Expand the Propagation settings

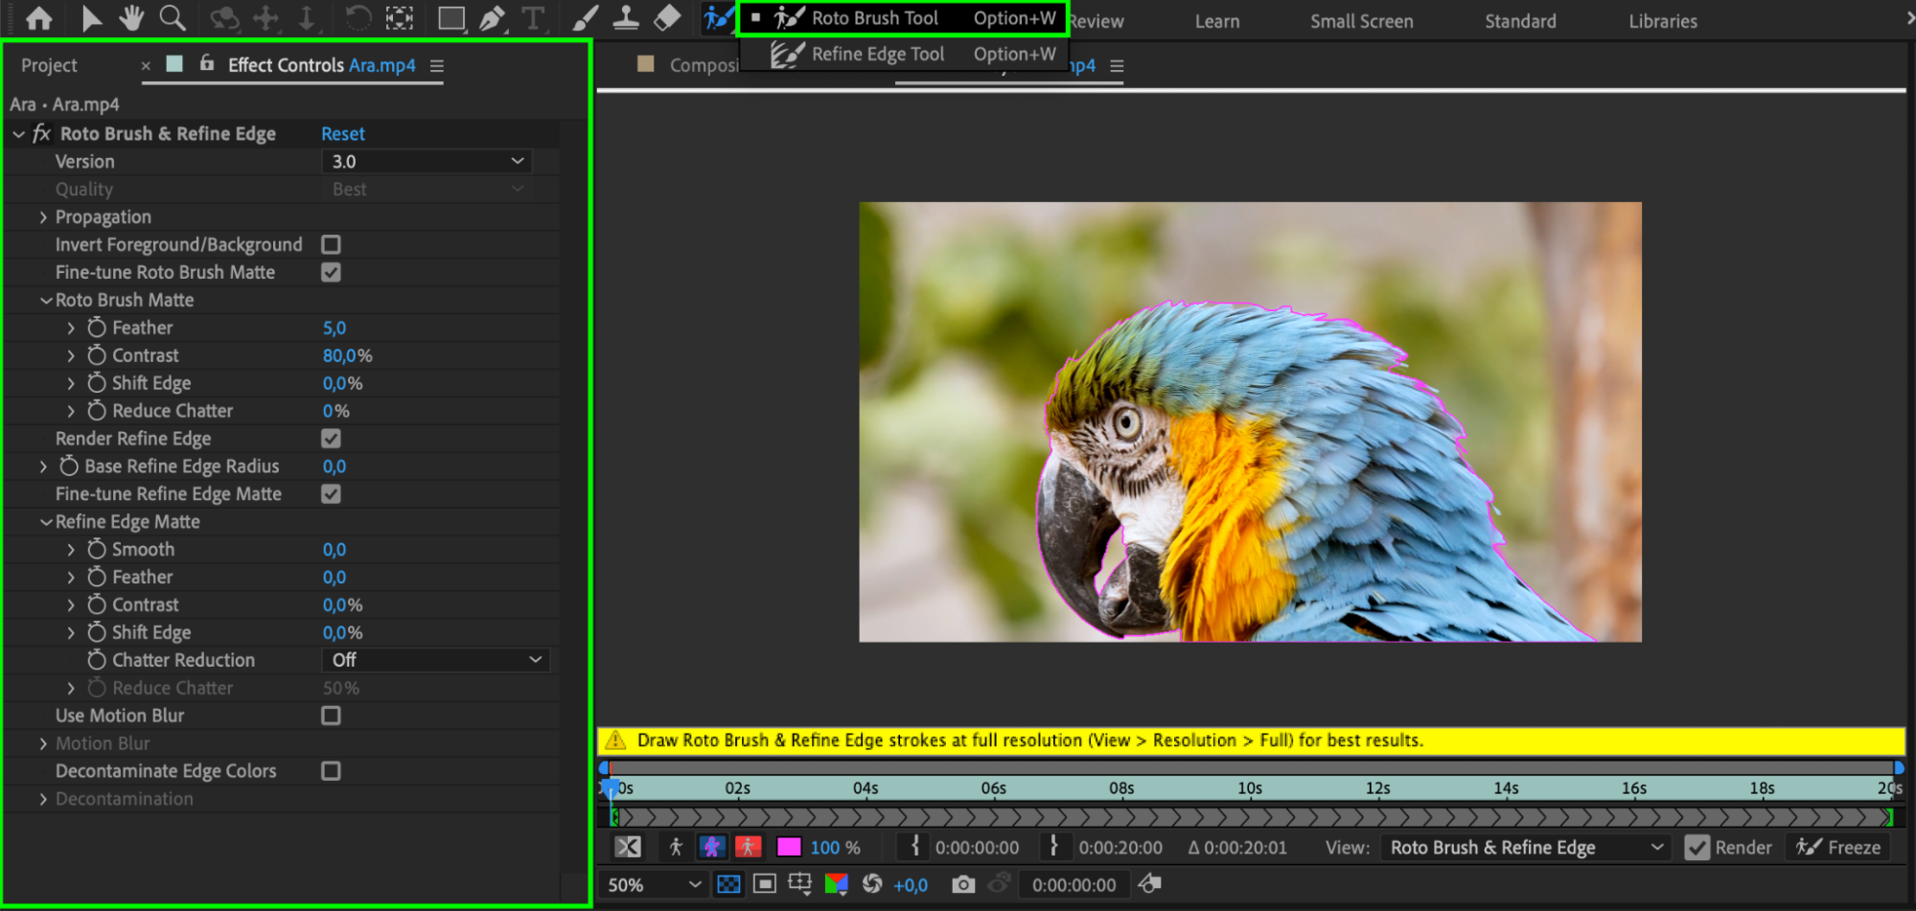click(43, 217)
